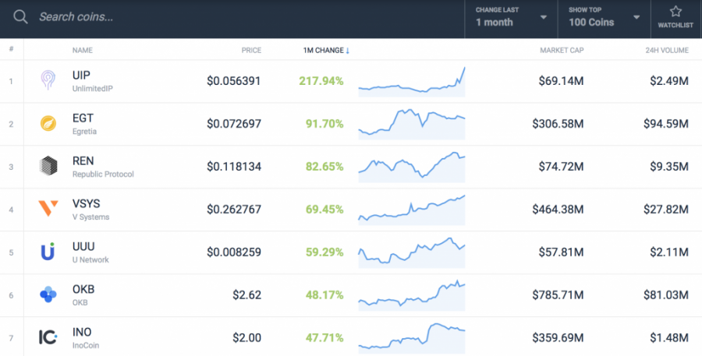Click the Egretia coin logo icon
The height and width of the screenshot is (356, 702).
click(x=48, y=123)
